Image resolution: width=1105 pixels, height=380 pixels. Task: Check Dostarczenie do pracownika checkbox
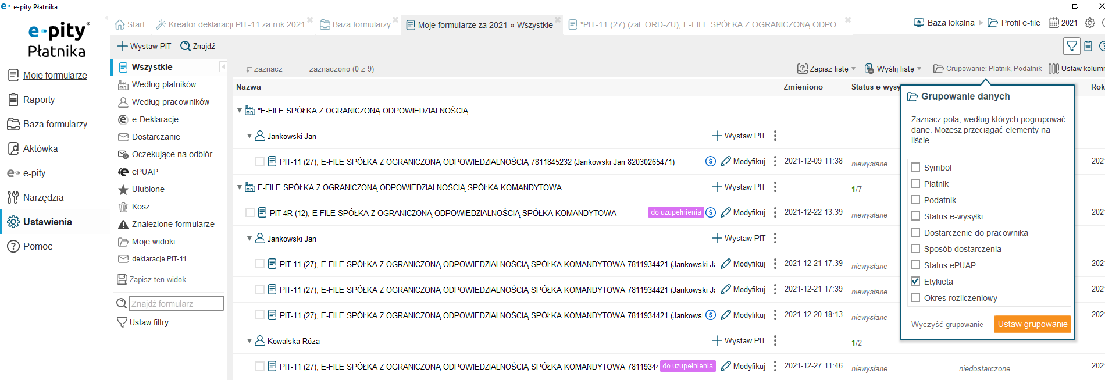coord(915,232)
